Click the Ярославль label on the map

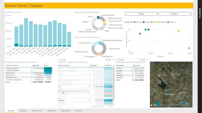tap(169, 94)
